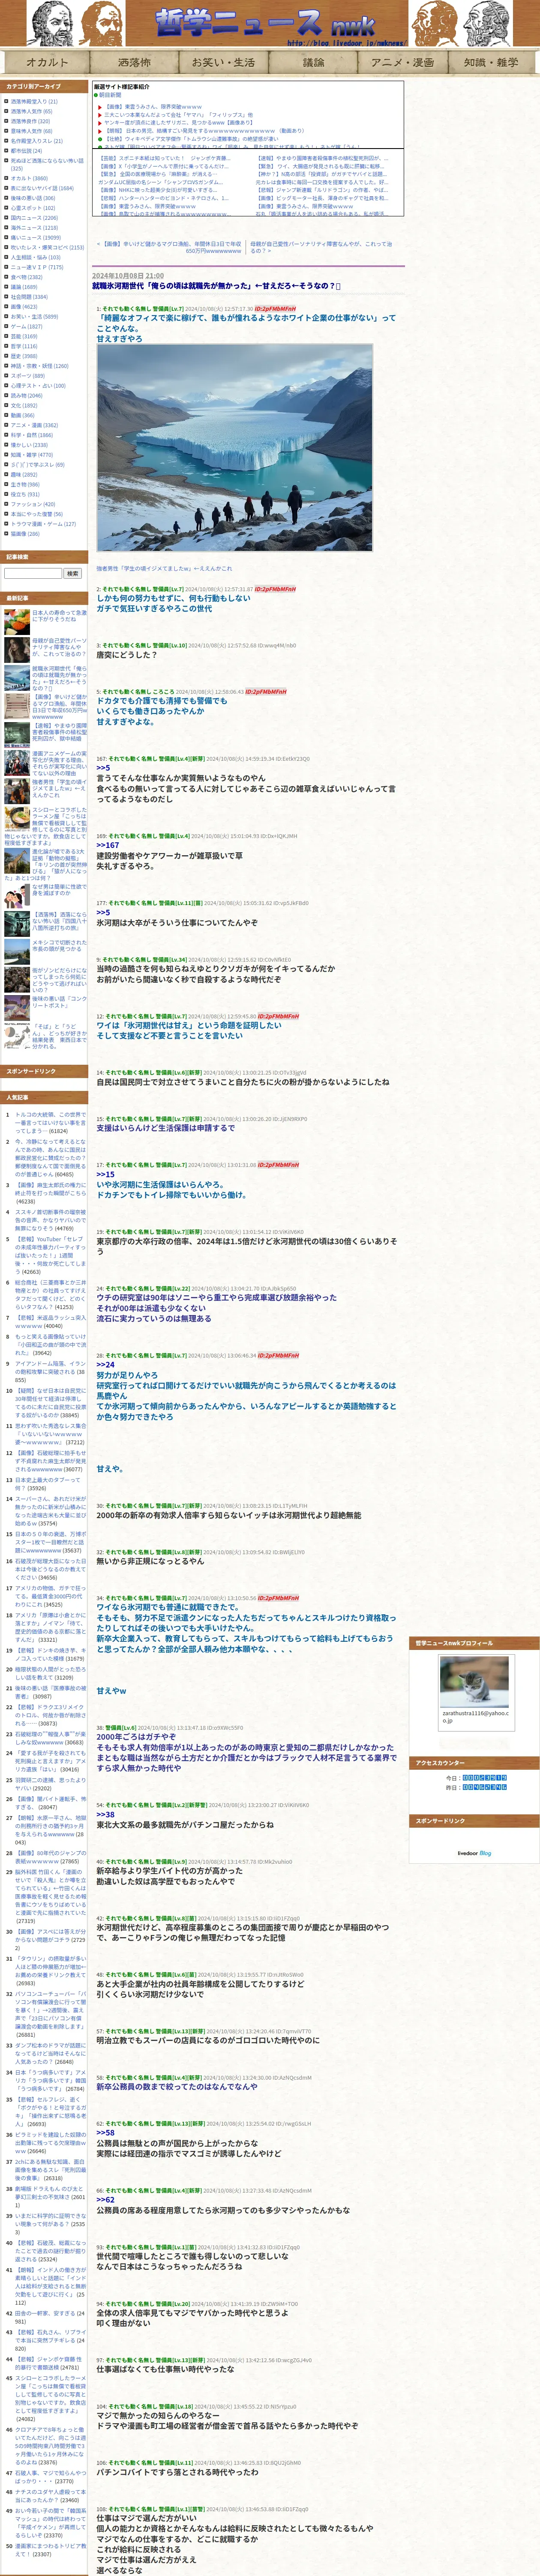The width and height of the screenshot is (540, 2576).
Task: Open the 朝目新聞 link in site introduction box
Action: click(x=110, y=95)
